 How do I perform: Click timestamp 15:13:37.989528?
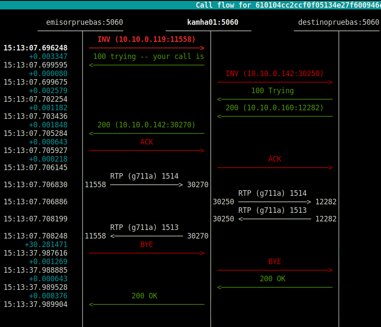pos(35,287)
